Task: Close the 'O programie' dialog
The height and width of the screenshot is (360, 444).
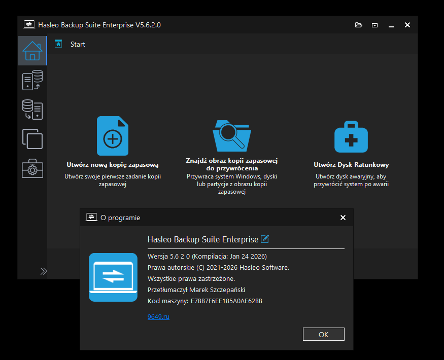Action: 343,218
